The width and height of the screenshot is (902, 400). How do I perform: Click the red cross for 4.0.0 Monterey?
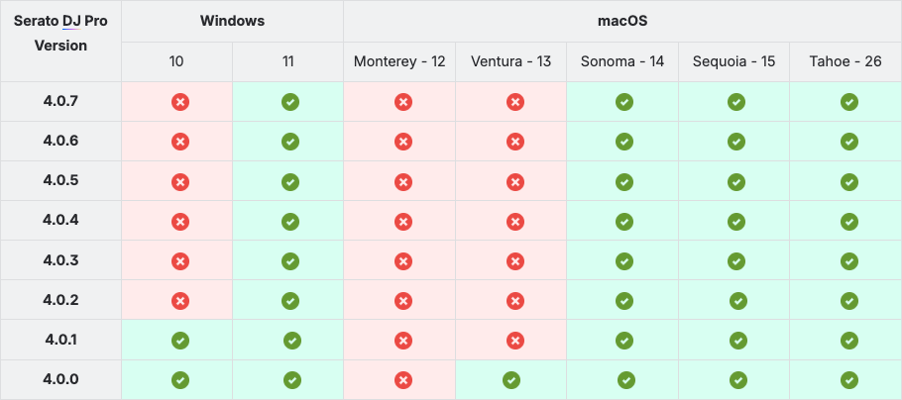click(403, 380)
